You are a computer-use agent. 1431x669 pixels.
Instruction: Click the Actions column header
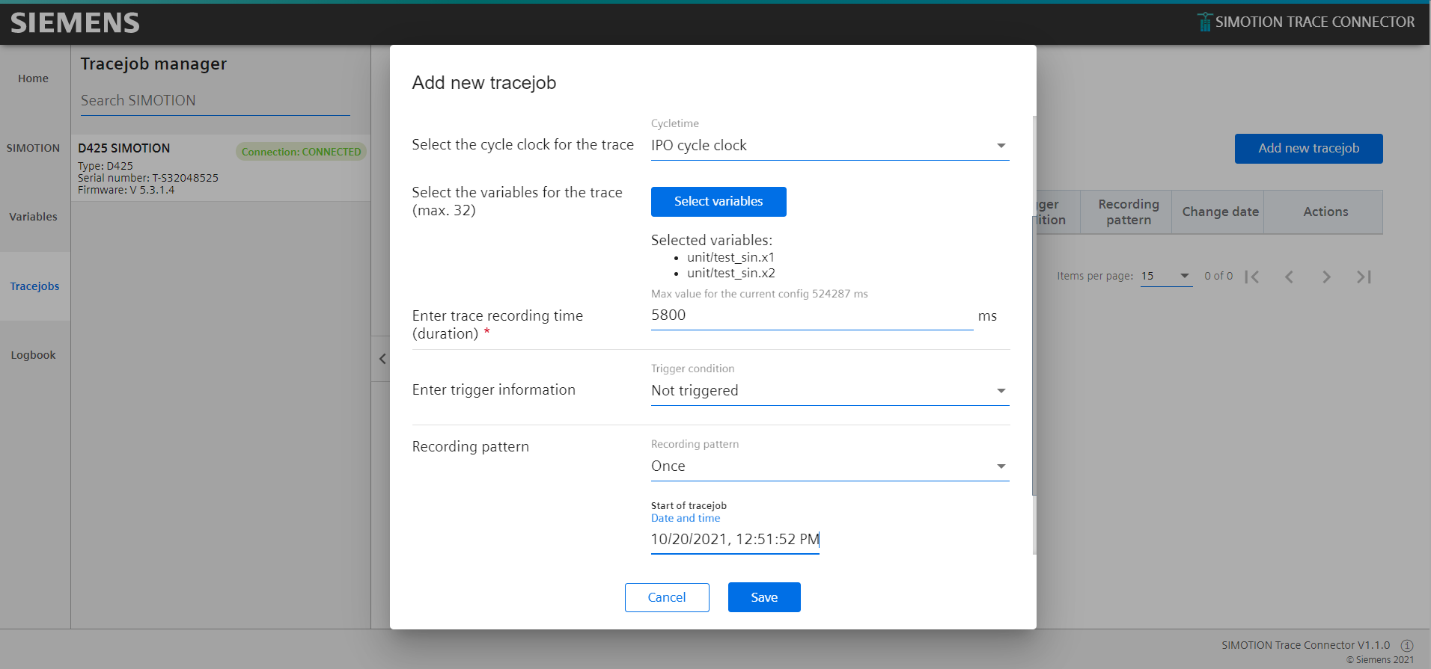pos(1325,212)
